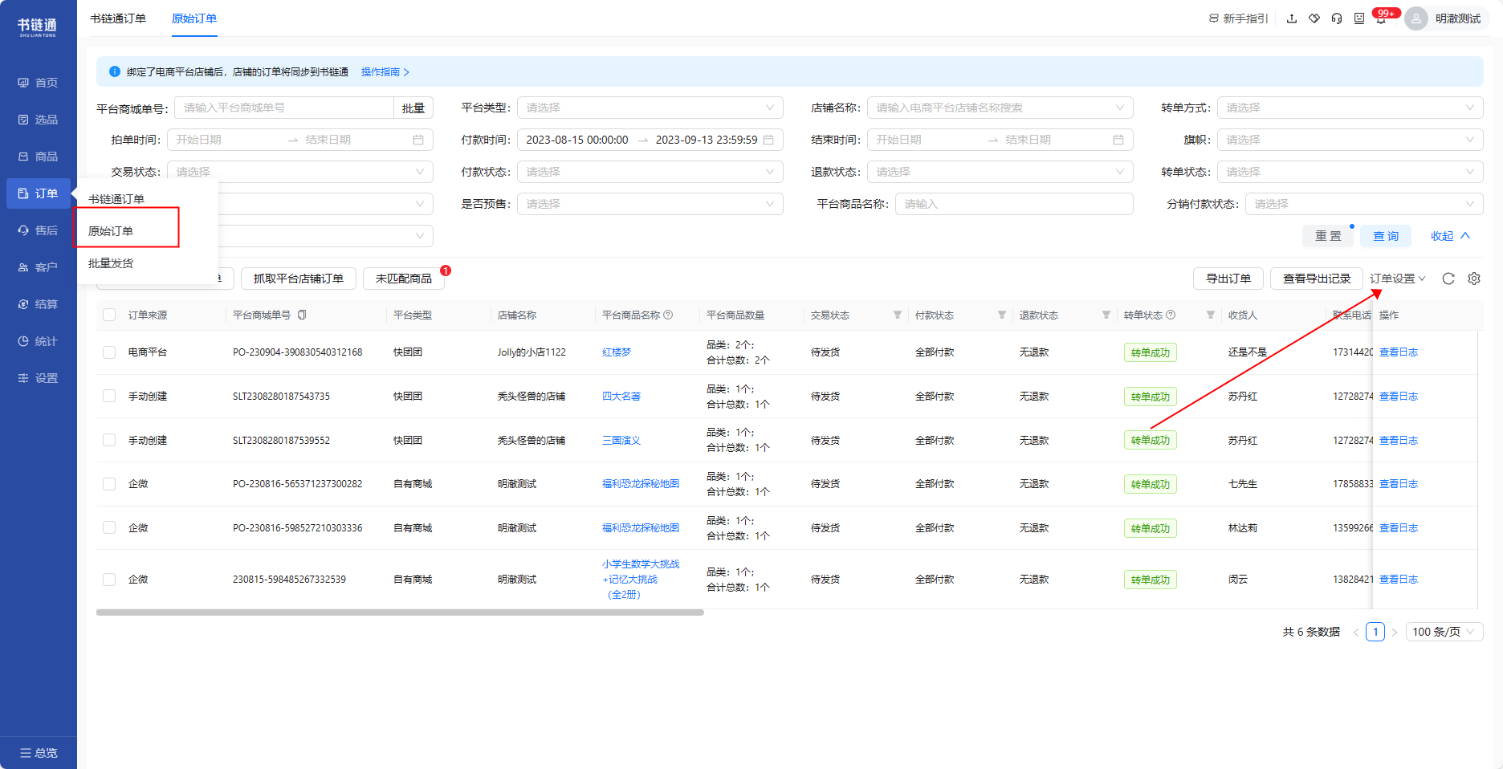Click 抓取平台店铺订单 button
Image resolution: width=1503 pixels, height=769 pixels.
tap(299, 279)
